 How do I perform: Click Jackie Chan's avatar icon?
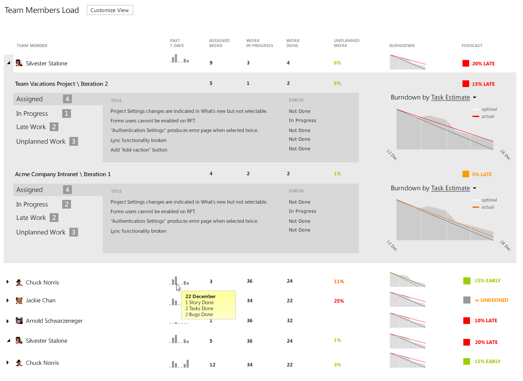(x=19, y=300)
